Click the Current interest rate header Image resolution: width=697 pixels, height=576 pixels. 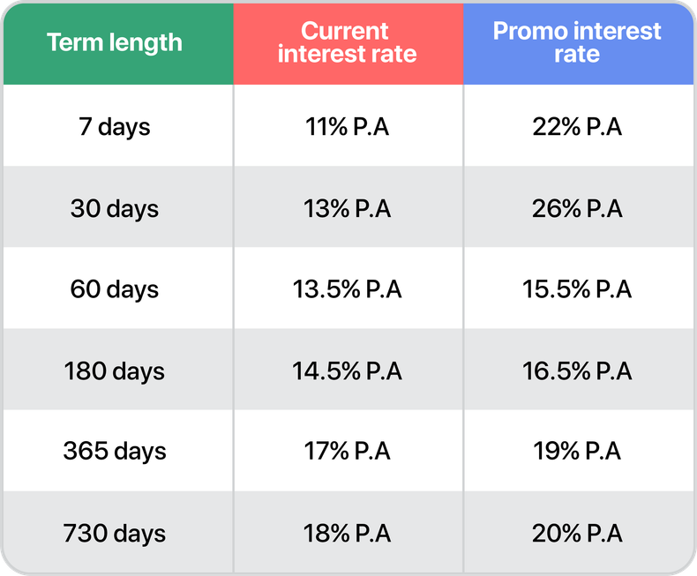(x=347, y=42)
